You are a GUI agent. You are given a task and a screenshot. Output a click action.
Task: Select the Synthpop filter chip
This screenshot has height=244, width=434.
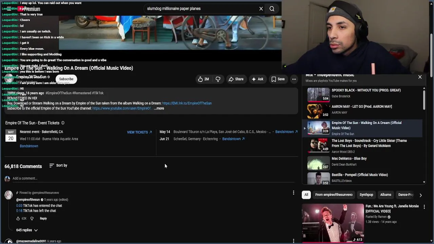pyautogui.click(x=366, y=195)
